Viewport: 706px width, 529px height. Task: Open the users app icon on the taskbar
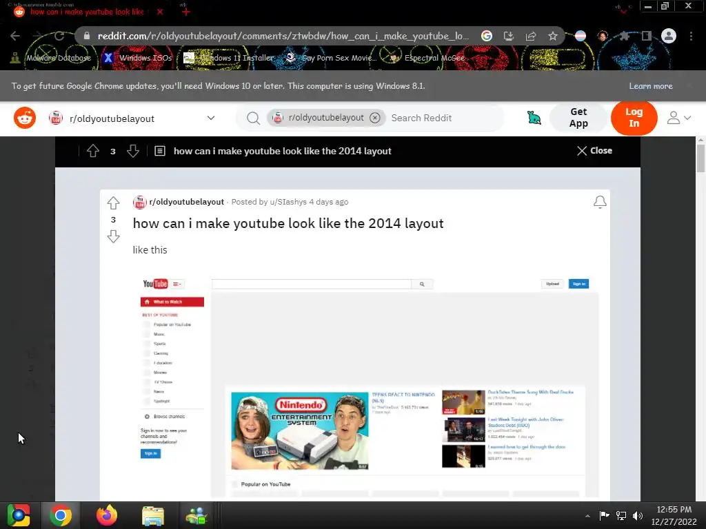click(196, 515)
